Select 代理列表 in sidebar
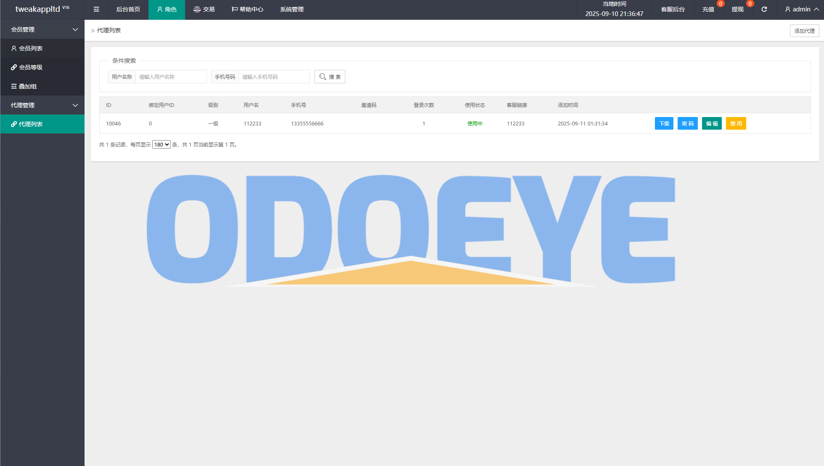This screenshot has width=824, height=466. 31,124
